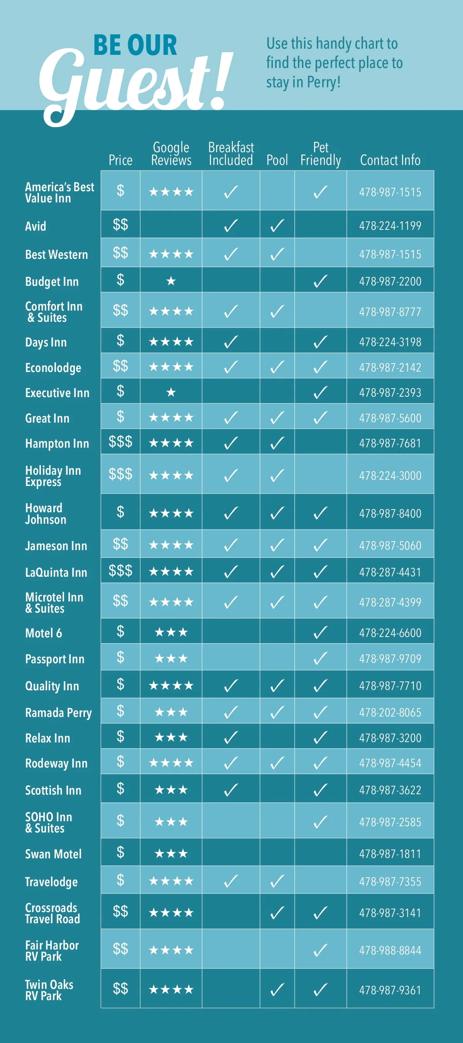Click the Swan Motel three-star rating
The width and height of the screenshot is (463, 1043).
[171, 853]
